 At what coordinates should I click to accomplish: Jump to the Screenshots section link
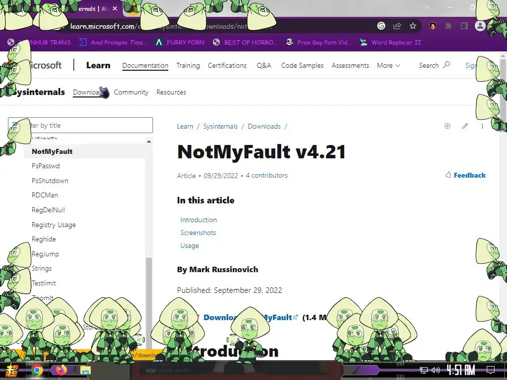[x=198, y=233]
